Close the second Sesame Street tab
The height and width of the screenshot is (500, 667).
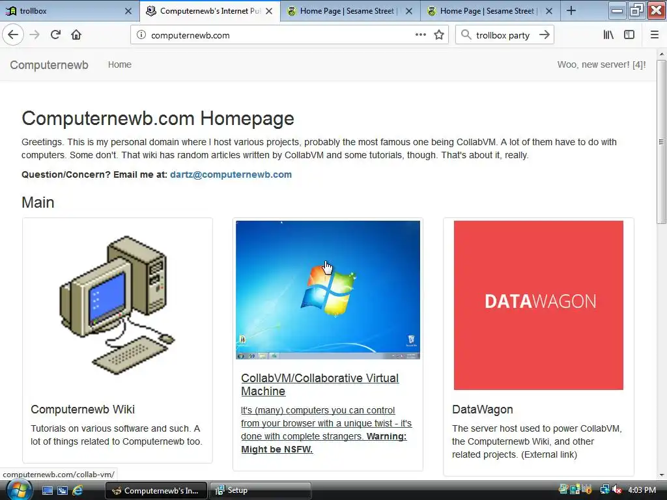tap(549, 11)
